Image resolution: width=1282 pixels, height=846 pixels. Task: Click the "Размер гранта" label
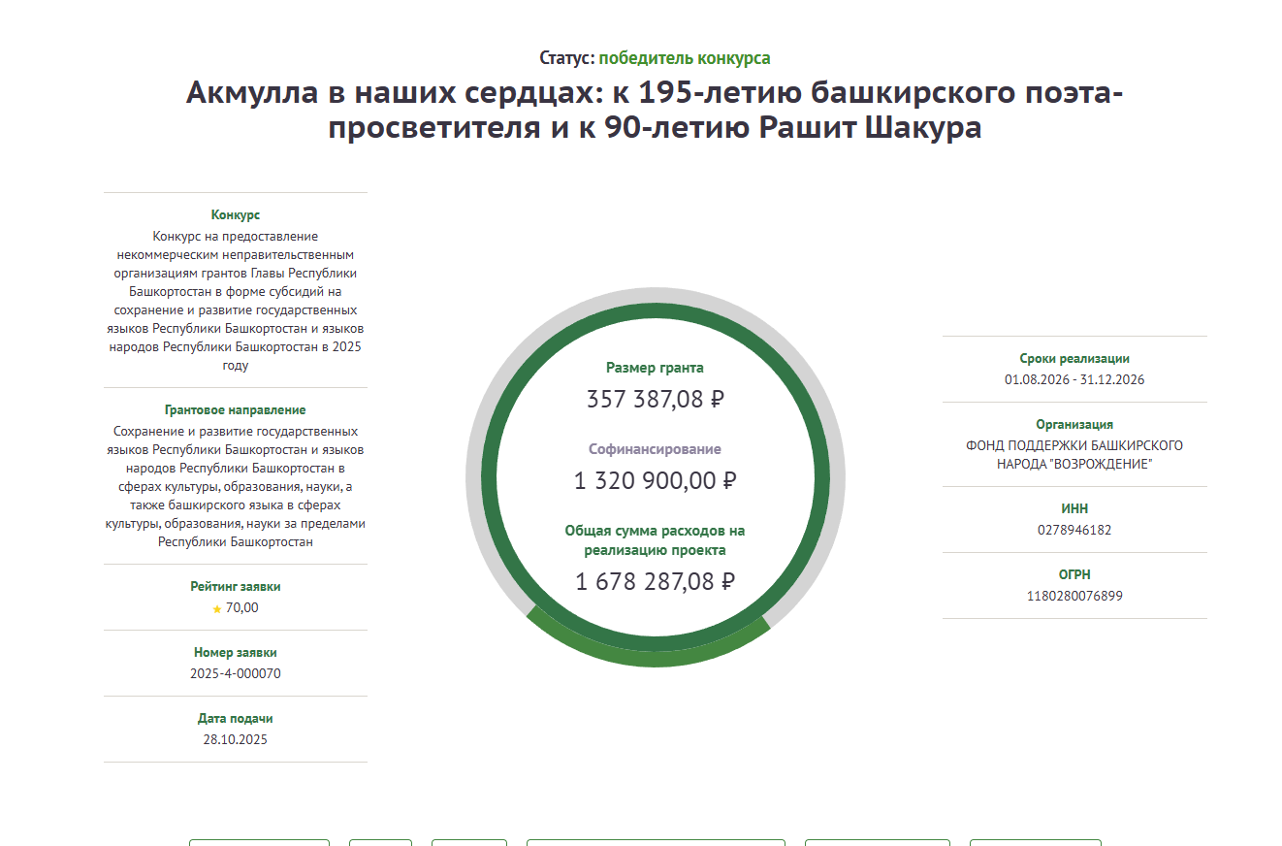coord(655,368)
